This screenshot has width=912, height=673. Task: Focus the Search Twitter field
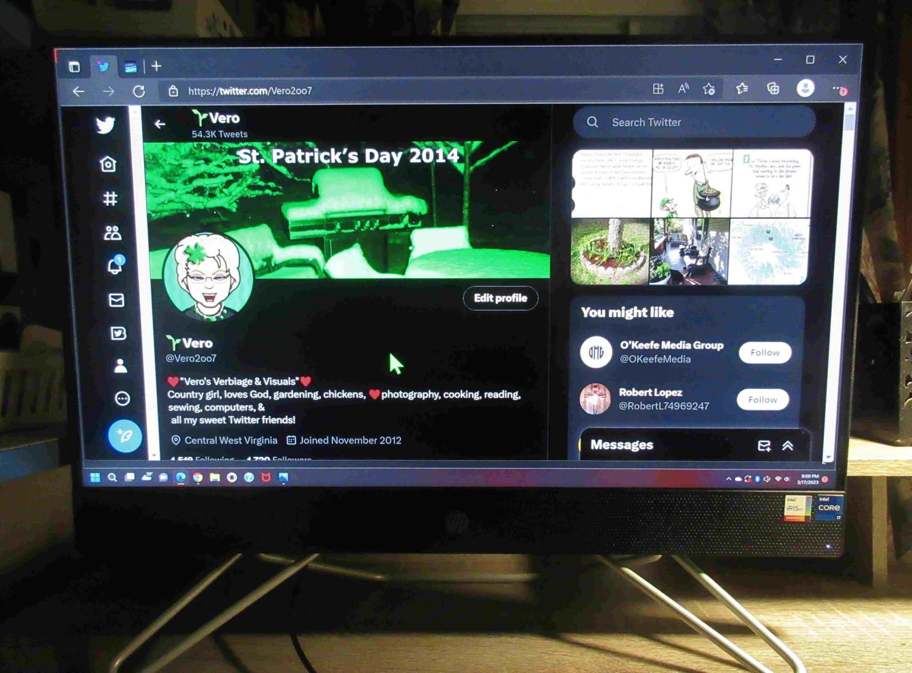click(694, 122)
